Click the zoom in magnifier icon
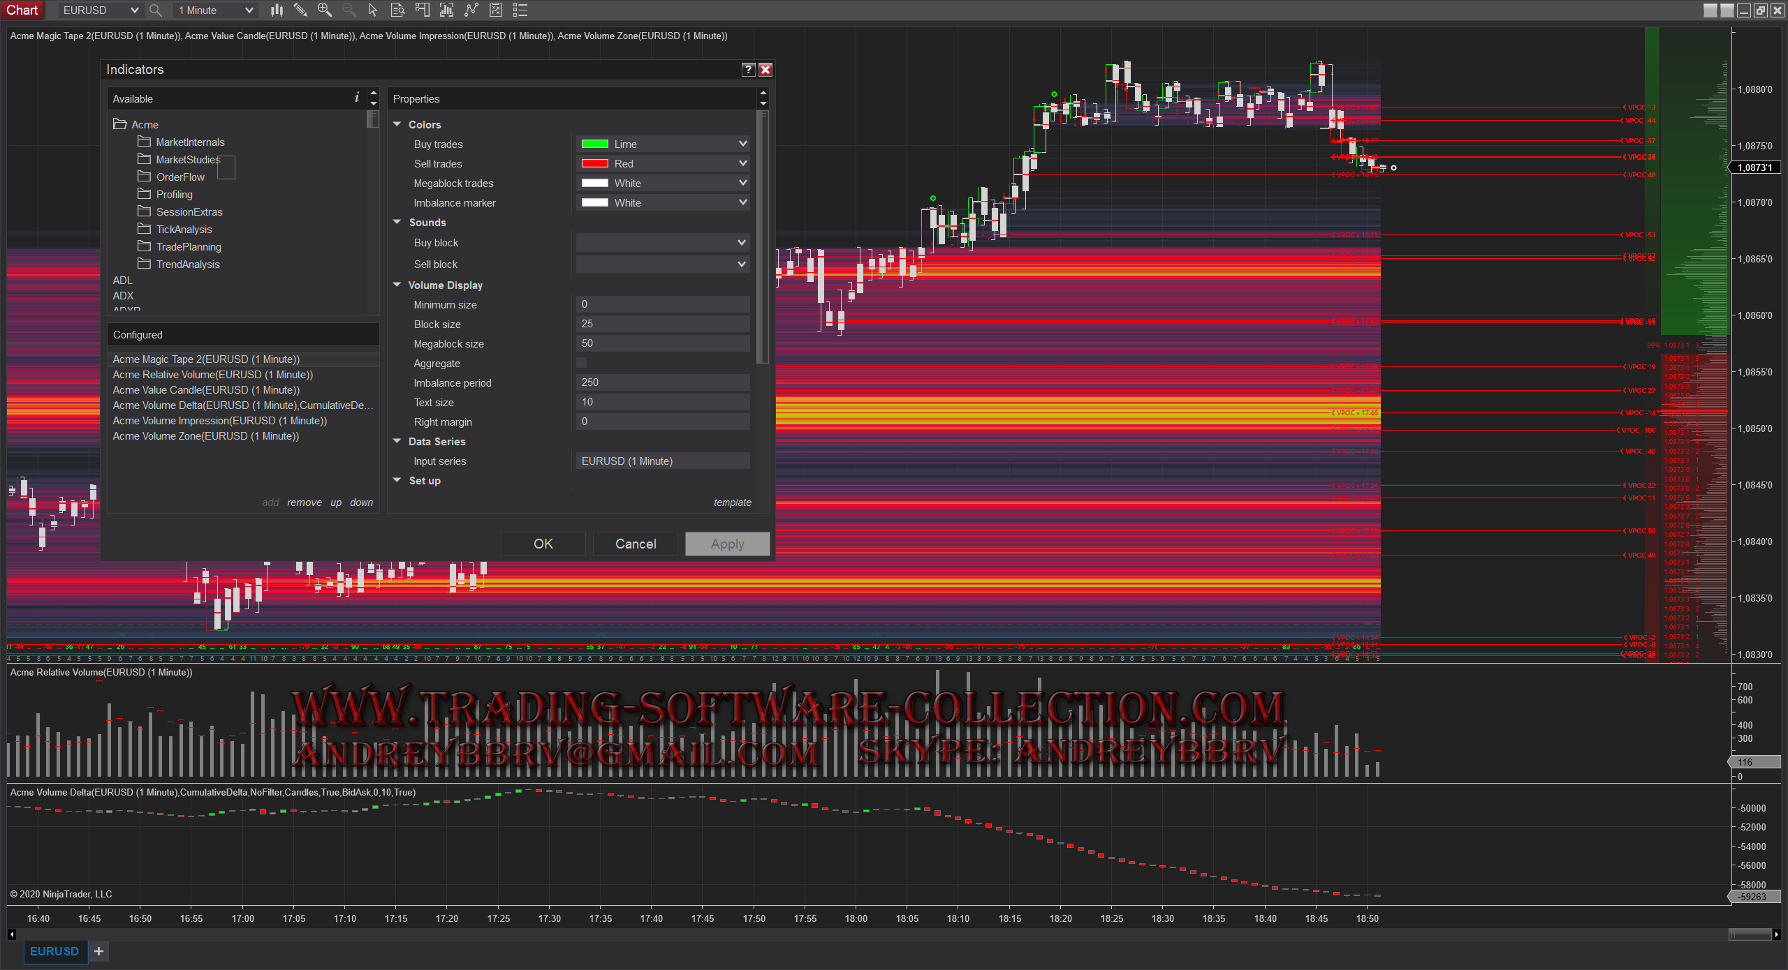 pos(324,10)
